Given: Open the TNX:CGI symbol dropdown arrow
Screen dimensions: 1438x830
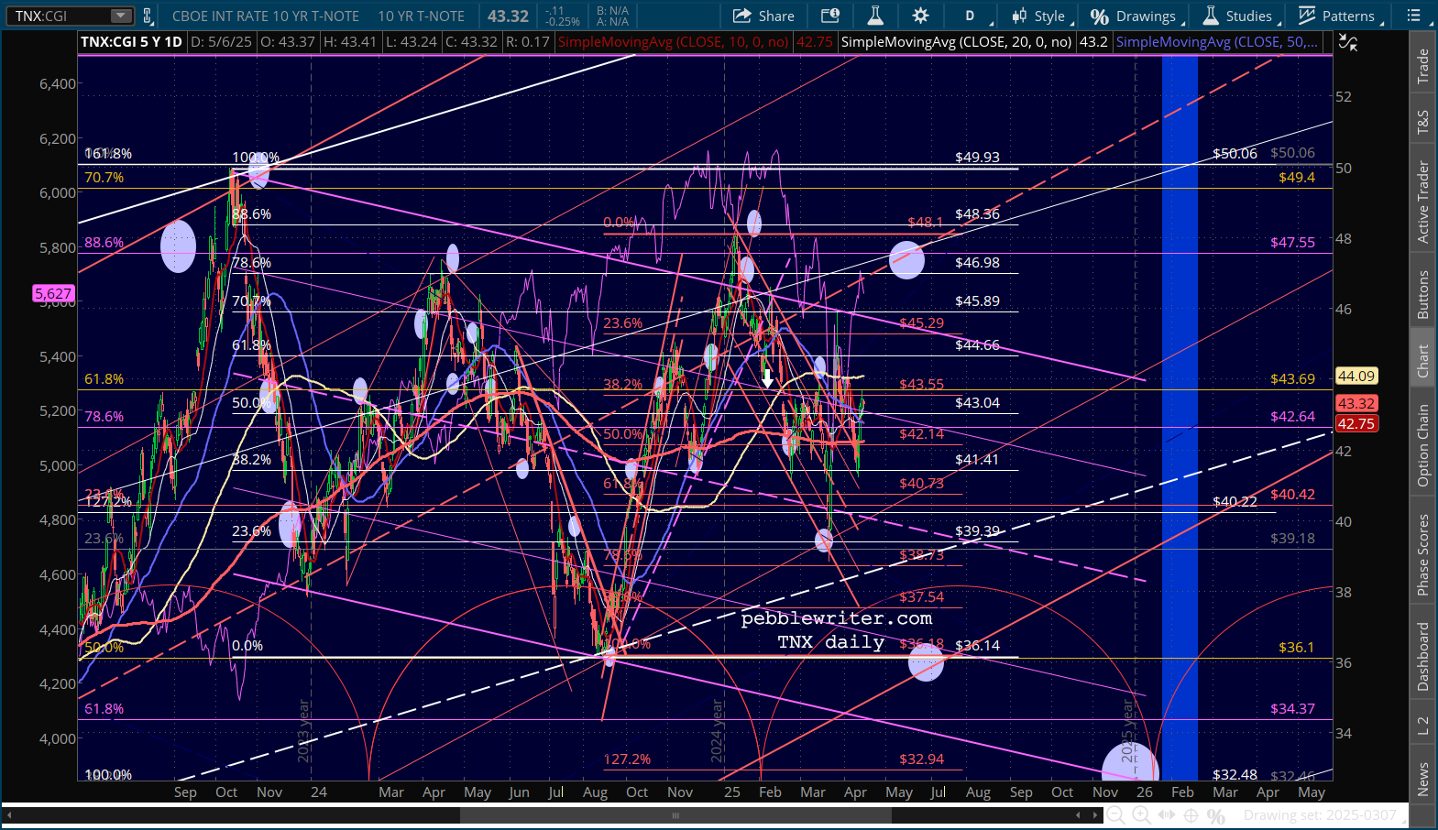Looking at the screenshot, I should click(121, 16).
